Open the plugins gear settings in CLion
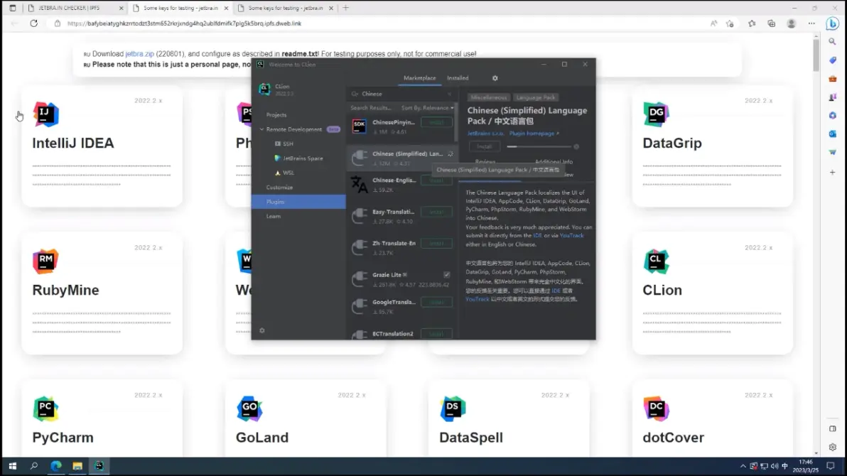Image resolution: width=847 pixels, height=476 pixels. pos(495,78)
